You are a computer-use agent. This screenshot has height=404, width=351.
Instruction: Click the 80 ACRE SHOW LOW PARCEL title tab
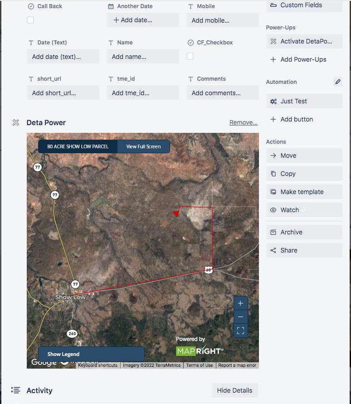78,146
